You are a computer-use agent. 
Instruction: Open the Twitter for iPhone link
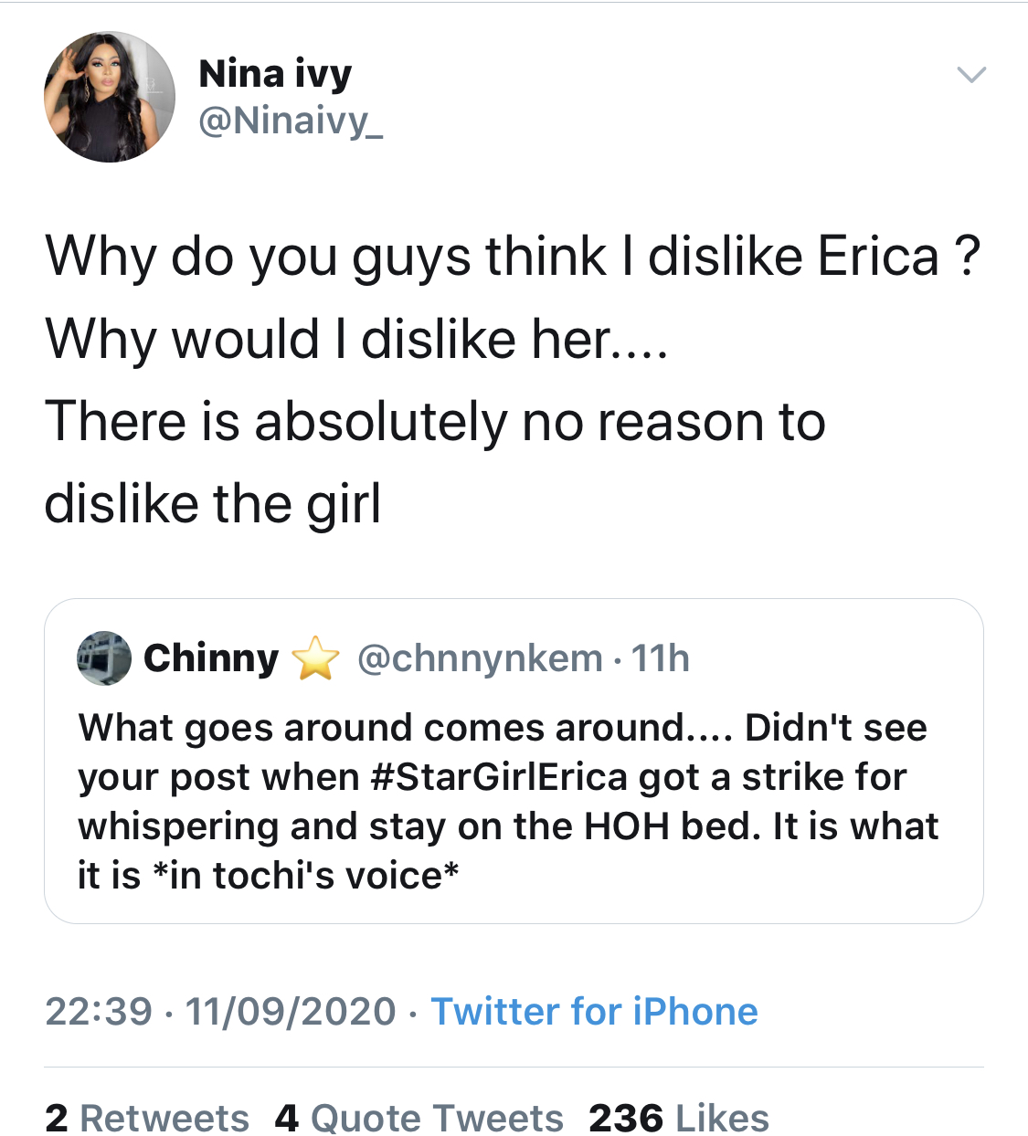tap(594, 1012)
